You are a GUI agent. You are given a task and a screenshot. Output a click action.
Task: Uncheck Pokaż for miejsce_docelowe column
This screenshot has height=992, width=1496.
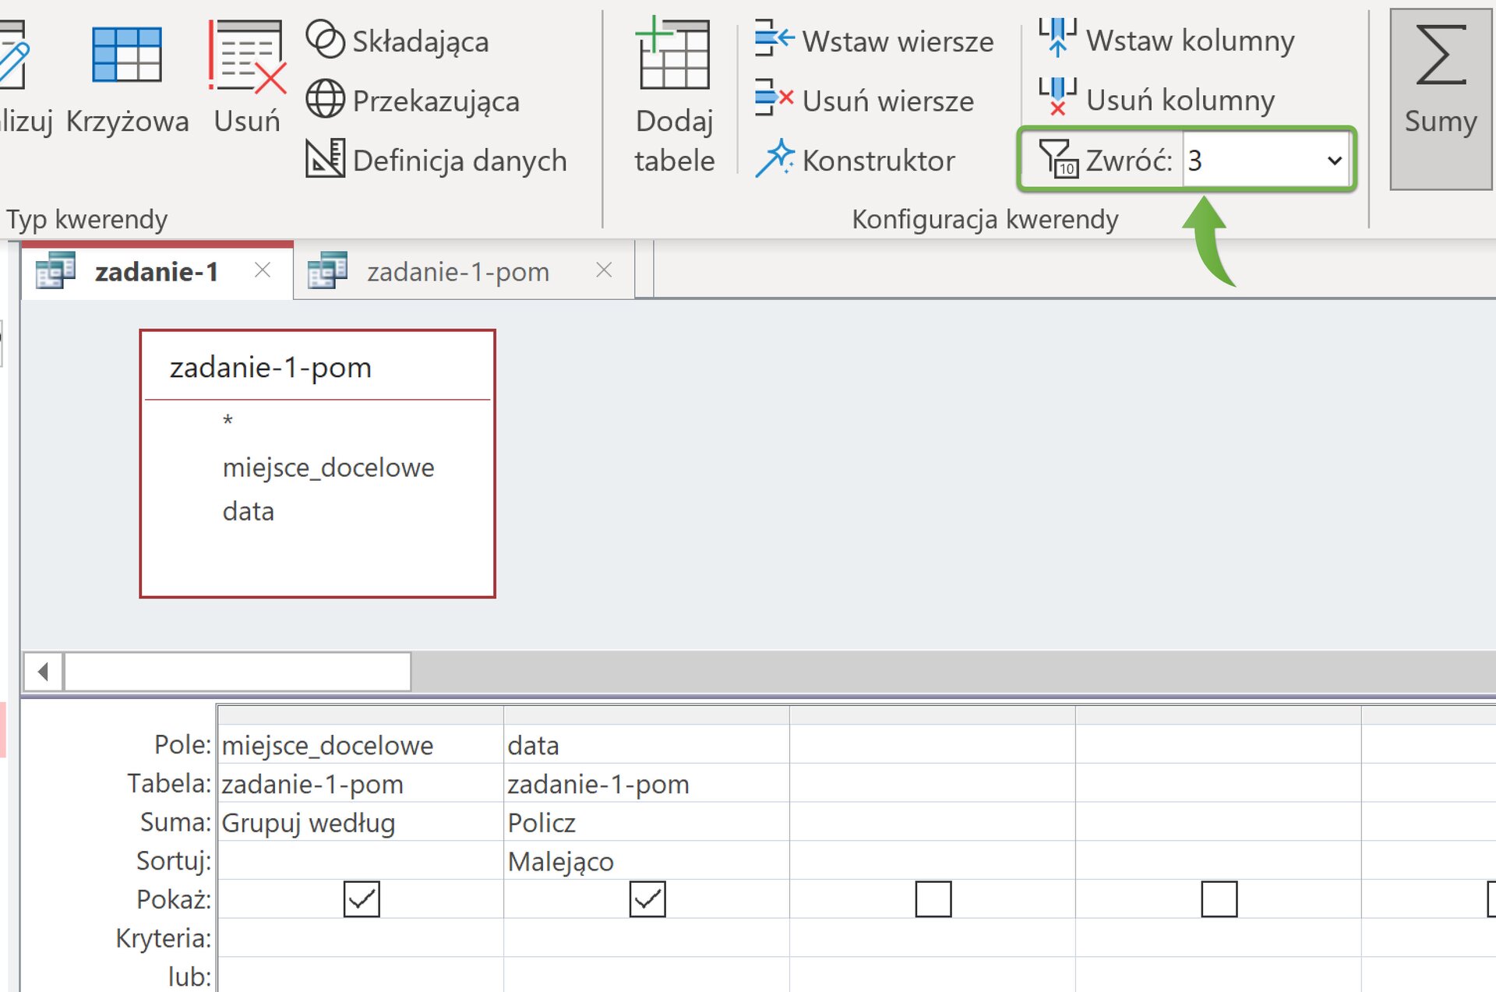coord(362,898)
